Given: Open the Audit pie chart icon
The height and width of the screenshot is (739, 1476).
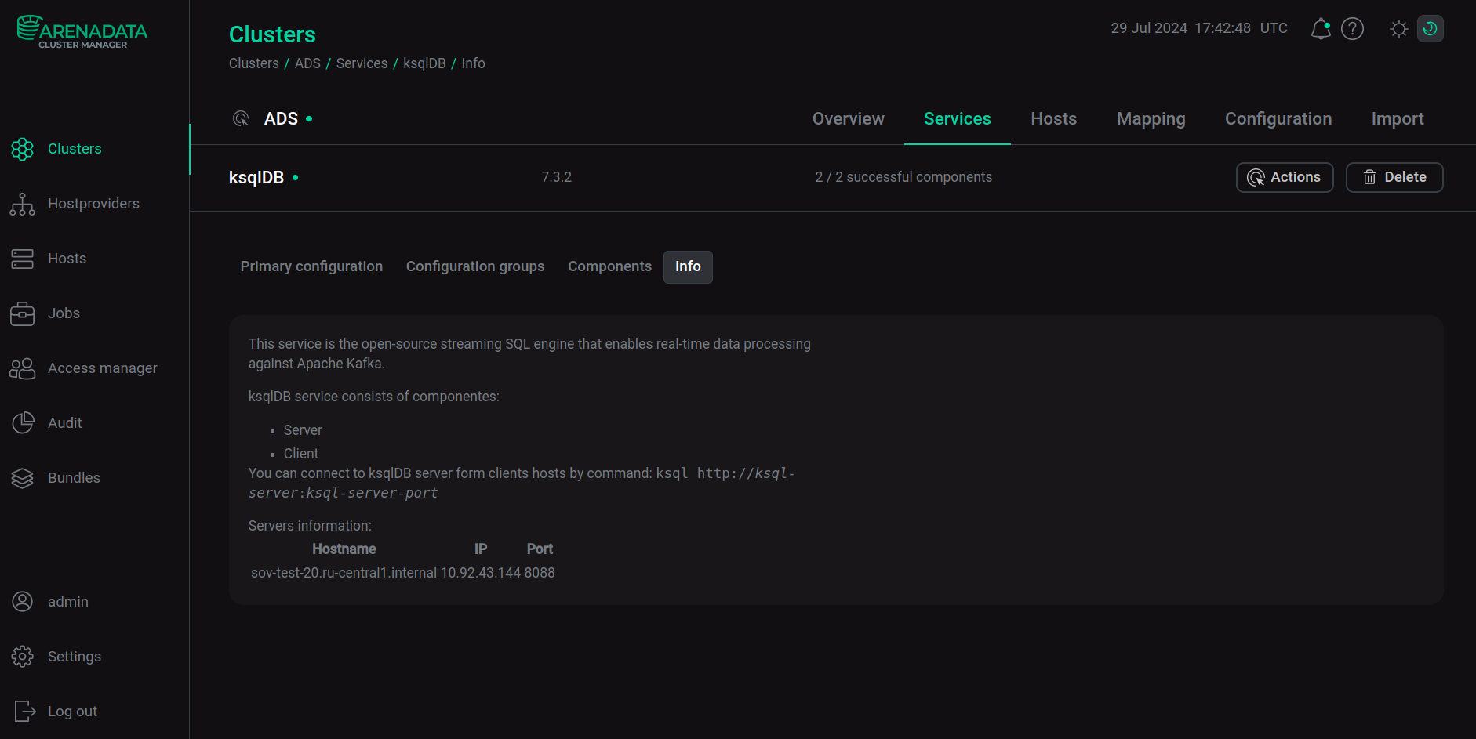Looking at the screenshot, I should click(x=23, y=423).
